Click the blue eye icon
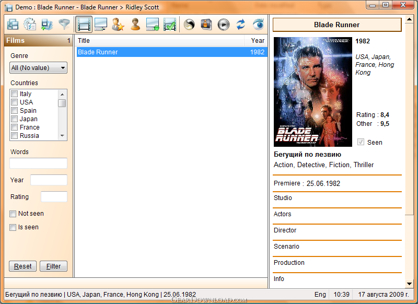This screenshot has width=418, height=304. [x=258, y=25]
